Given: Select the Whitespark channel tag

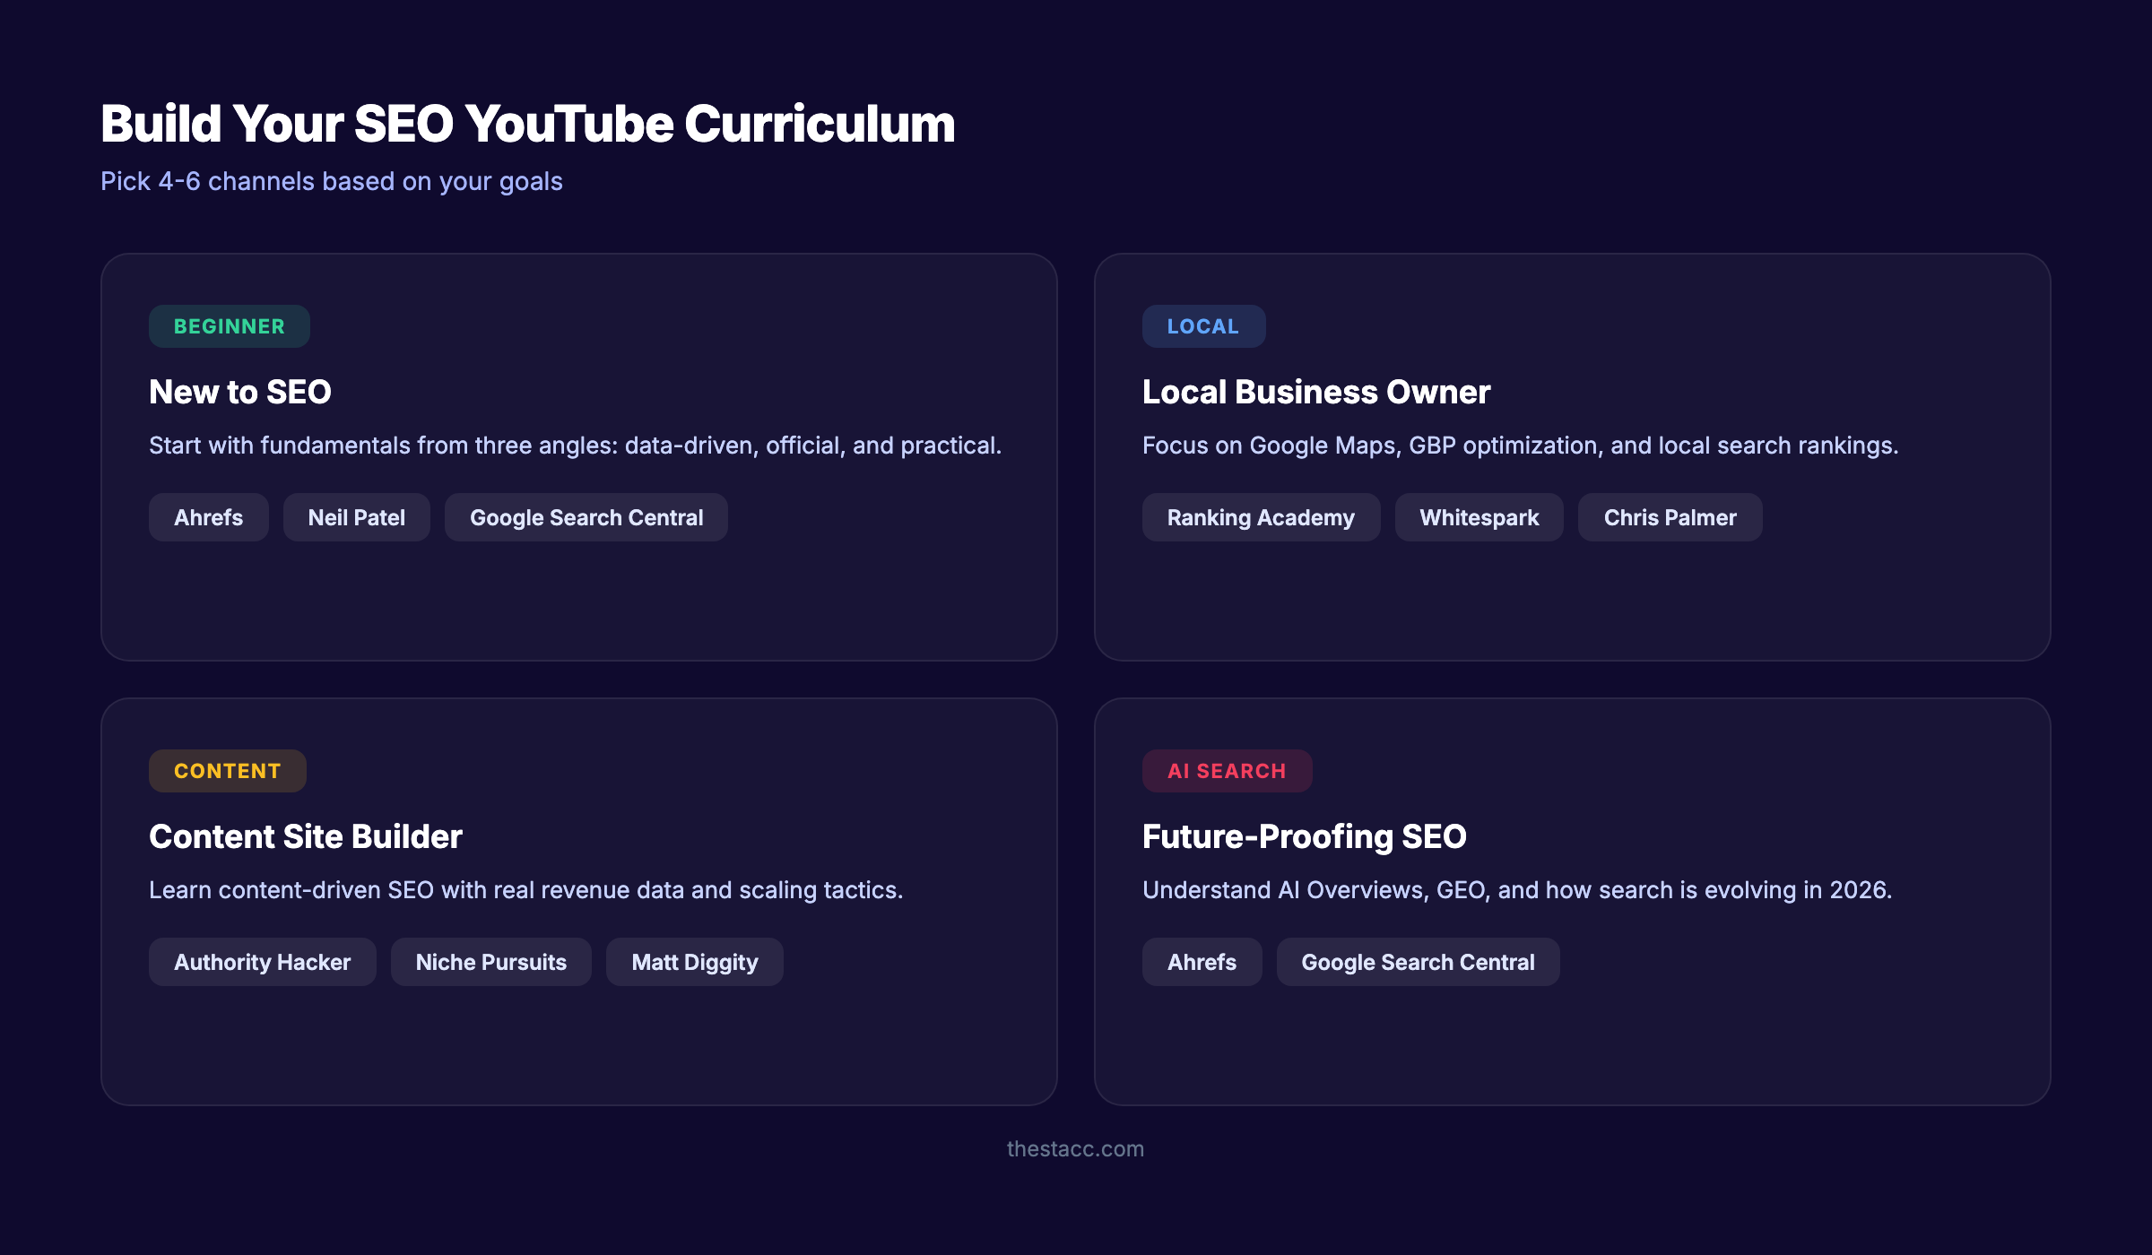Looking at the screenshot, I should [1479, 517].
